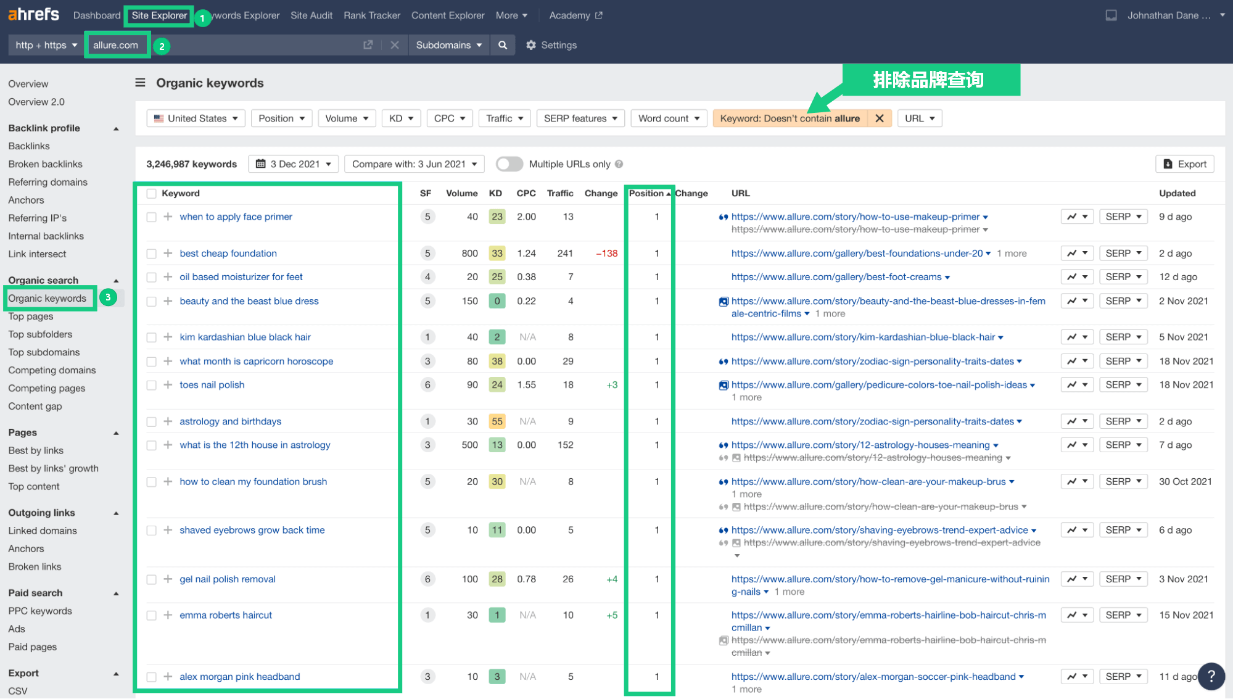This screenshot has height=699, width=1233.
Task: Open position history chart for 'kim kardashian blue black hair'
Action: point(1077,337)
